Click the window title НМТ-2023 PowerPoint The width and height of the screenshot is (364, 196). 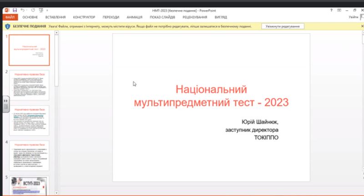pos(184,10)
